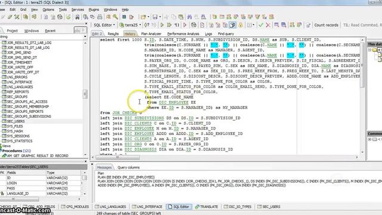
Task: Switch to the Windows tab in left panel
Action: pos(32,30)
